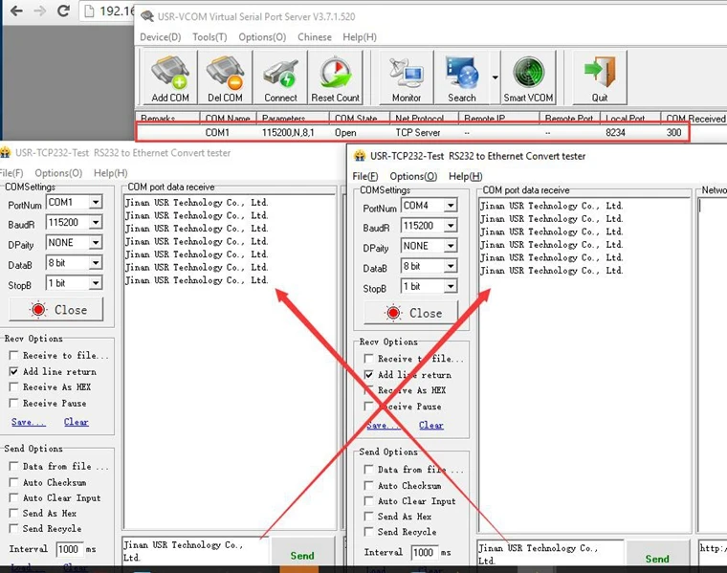Image resolution: width=727 pixels, height=573 pixels.
Task: Enable Data from file in left window
Action: tap(14, 466)
